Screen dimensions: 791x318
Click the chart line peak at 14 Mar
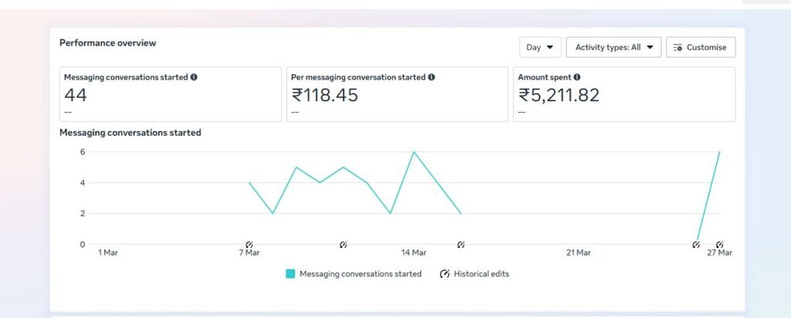pyautogui.click(x=414, y=152)
